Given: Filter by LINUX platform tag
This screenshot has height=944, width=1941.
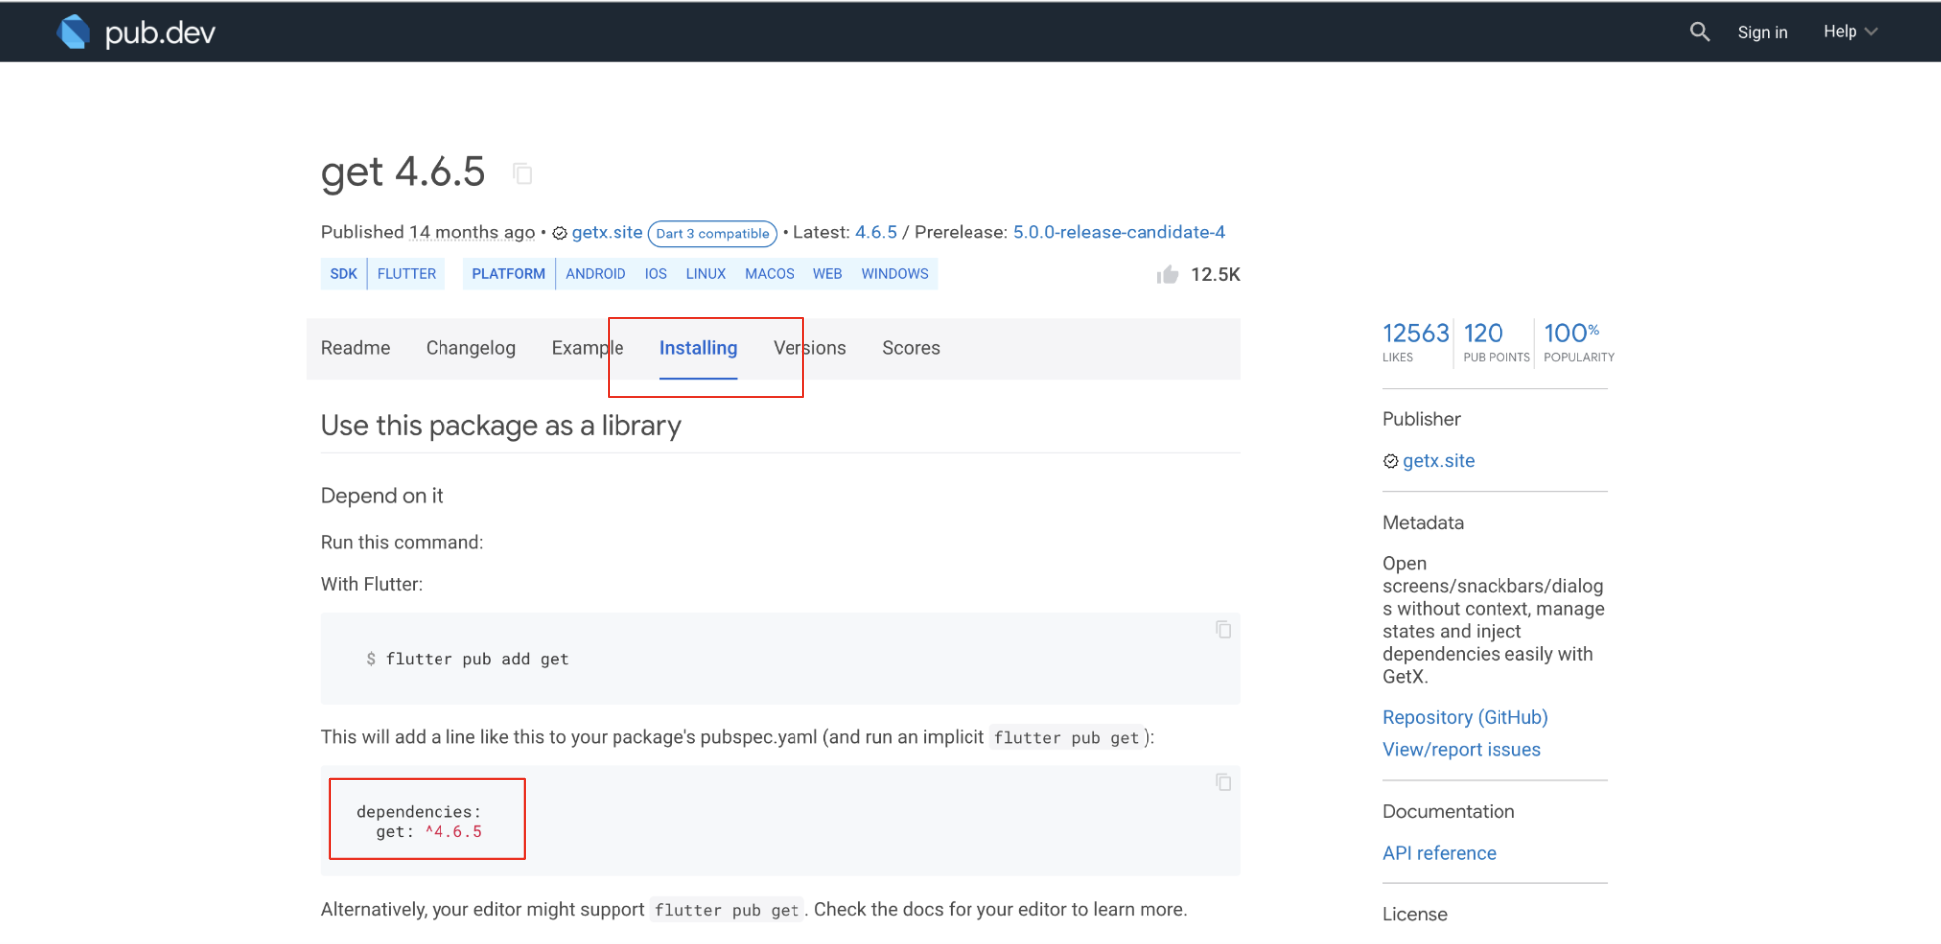Looking at the screenshot, I should pos(706,274).
